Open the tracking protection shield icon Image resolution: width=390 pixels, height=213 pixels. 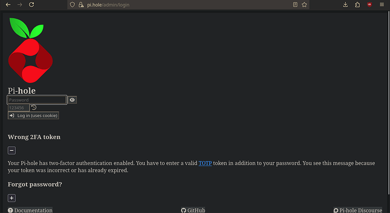[x=72, y=5]
